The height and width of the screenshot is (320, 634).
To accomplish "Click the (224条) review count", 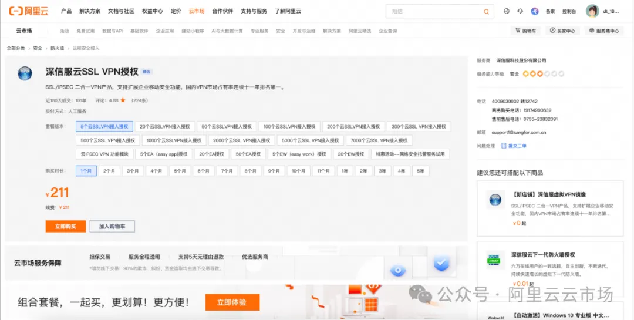I will [x=140, y=100].
